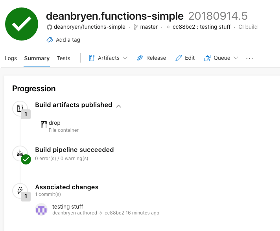Click the Release rocket icon
This screenshot has width=280, height=231.
tap(140, 58)
